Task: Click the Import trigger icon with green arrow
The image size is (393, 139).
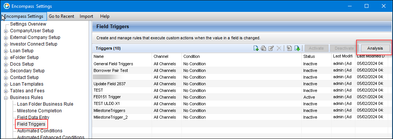Action: click(297, 48)
